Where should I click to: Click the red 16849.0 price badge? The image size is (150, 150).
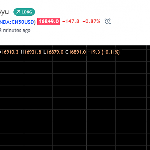pos(49,21)
